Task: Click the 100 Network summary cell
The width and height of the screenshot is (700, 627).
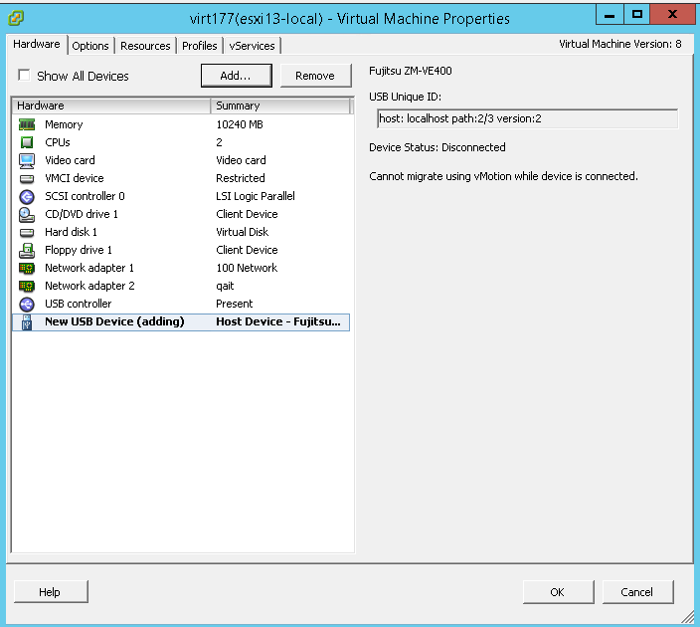Action: click(247, 268)
